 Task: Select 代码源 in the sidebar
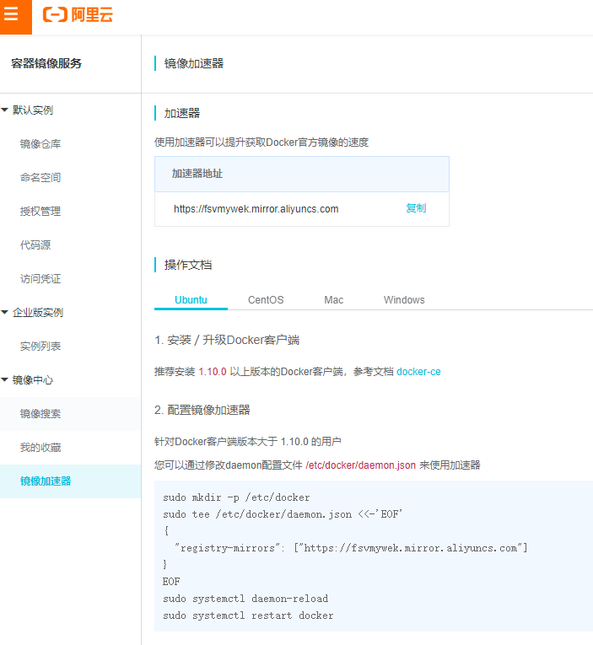35,245
